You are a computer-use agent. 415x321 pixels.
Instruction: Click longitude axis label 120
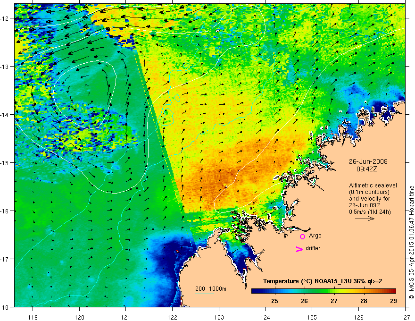[79, 317]
